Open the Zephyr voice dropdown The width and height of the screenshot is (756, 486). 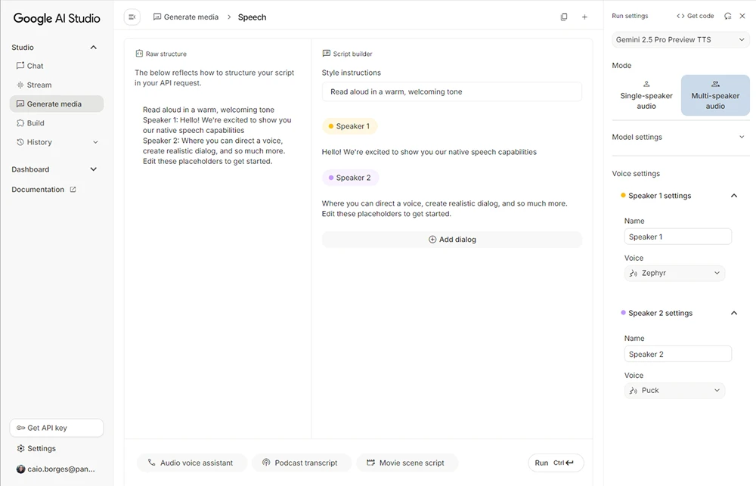674,273
